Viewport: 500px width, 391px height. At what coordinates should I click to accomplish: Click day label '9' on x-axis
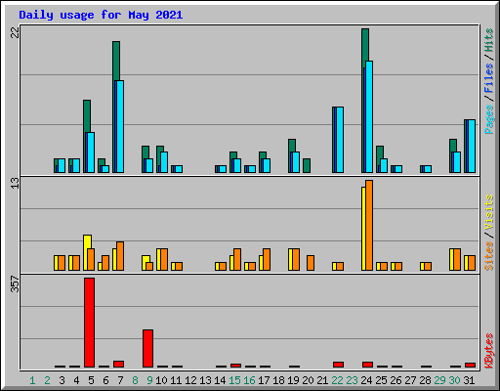pos(149,380)
